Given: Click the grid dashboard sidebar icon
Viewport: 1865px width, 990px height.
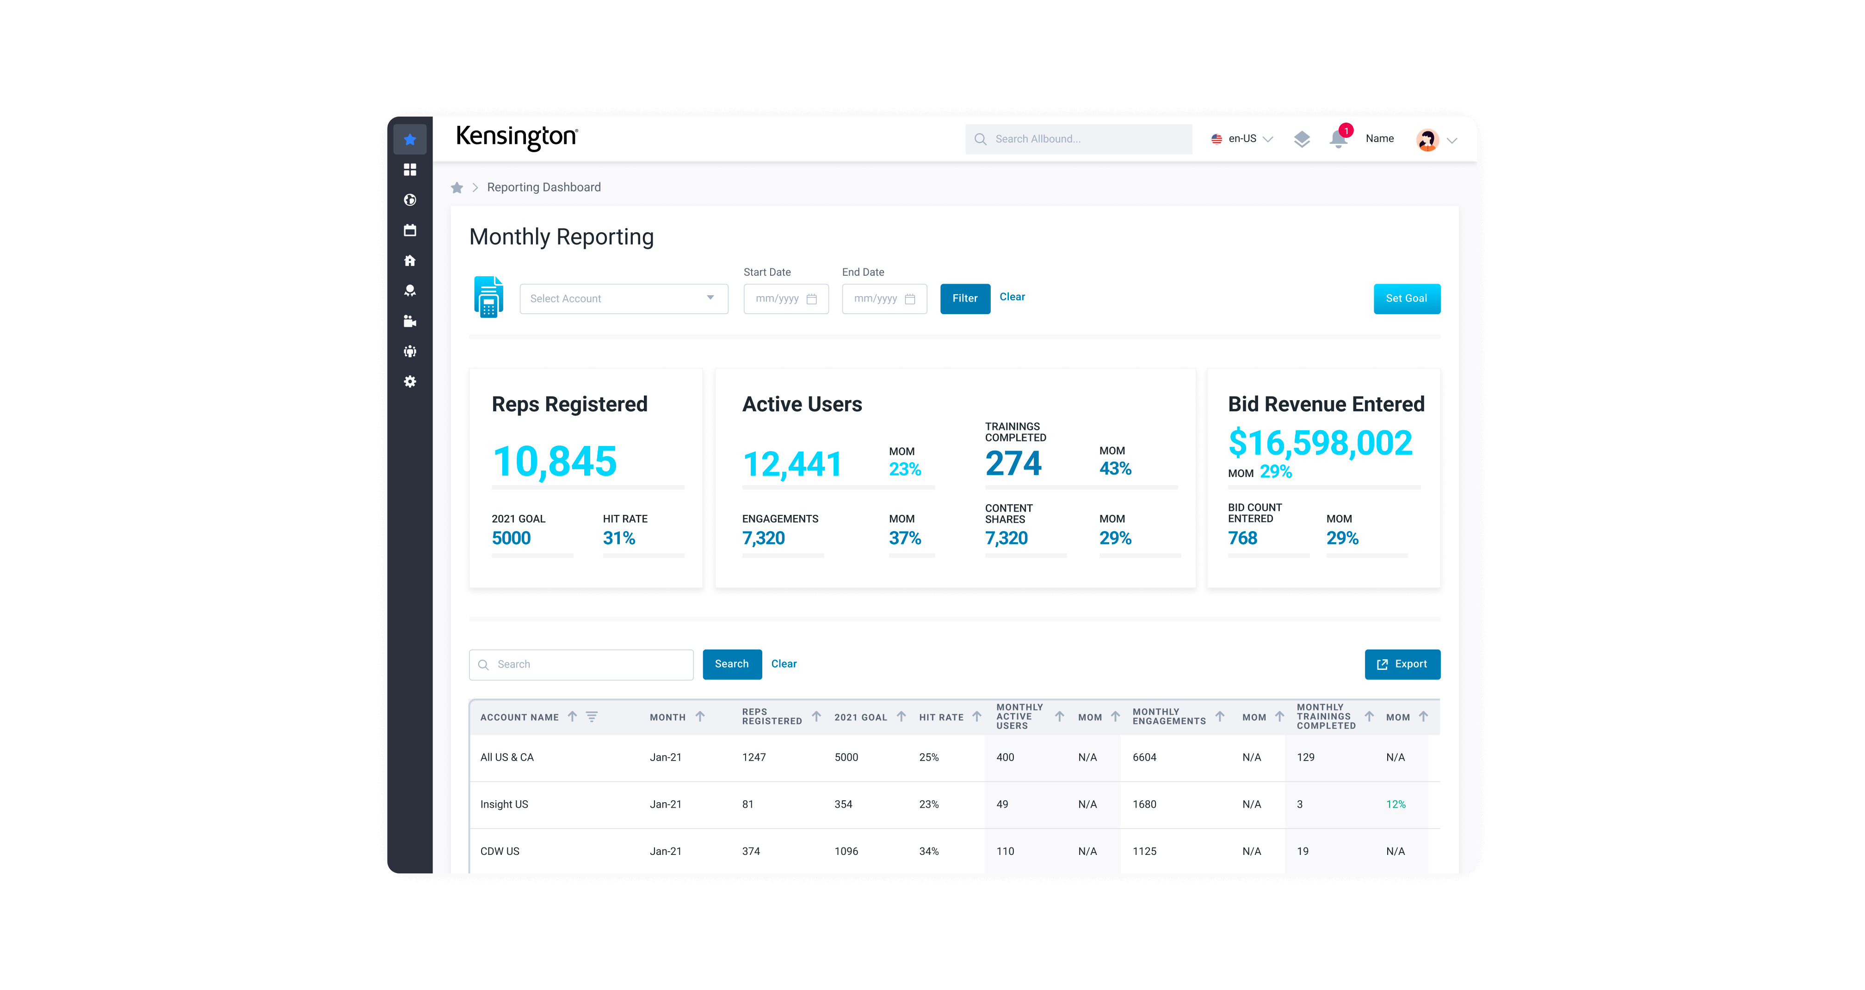Looking at the screenshot, I should 410,169.
